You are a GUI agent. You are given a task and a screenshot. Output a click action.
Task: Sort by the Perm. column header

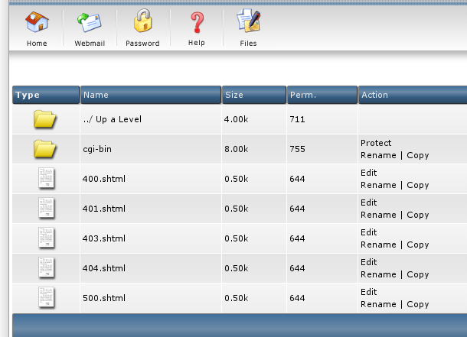322,95
